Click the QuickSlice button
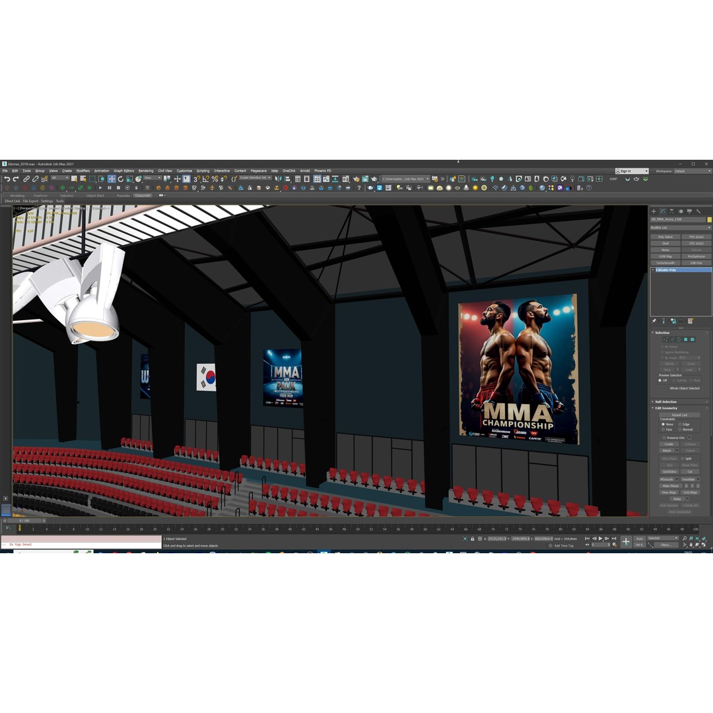The width and height of the screenshot is (713, 713). 669,471
